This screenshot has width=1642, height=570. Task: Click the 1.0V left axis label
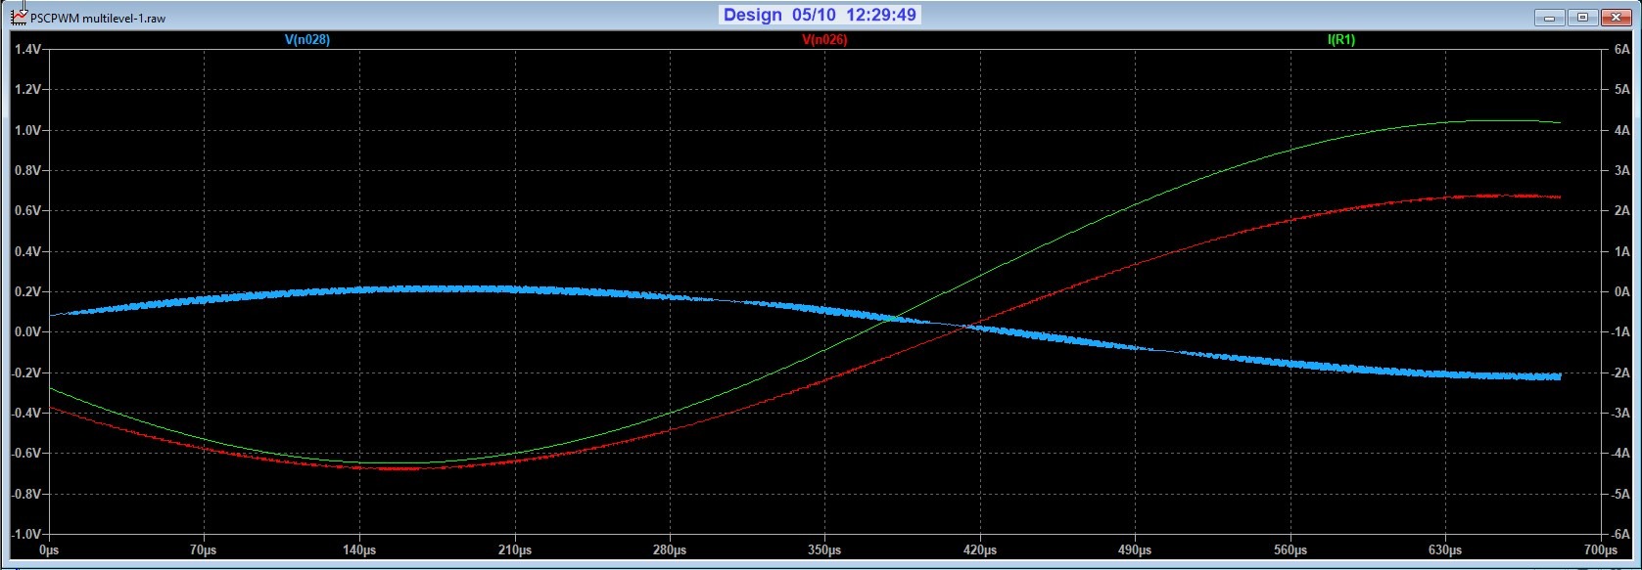[26, 130]
